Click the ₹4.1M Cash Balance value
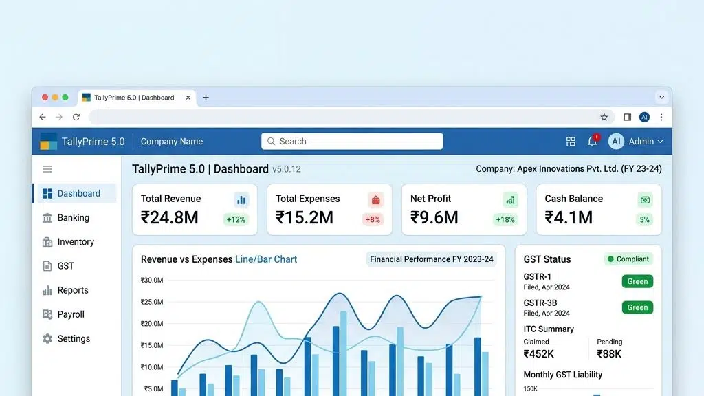The image size is (704, 396). [569, 218]
